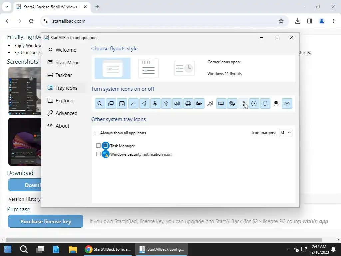Open the Chrome profile avatar

[322, 21]
